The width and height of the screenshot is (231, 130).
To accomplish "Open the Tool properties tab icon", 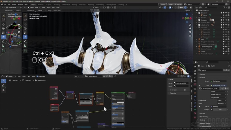I will tap(195, 67).
